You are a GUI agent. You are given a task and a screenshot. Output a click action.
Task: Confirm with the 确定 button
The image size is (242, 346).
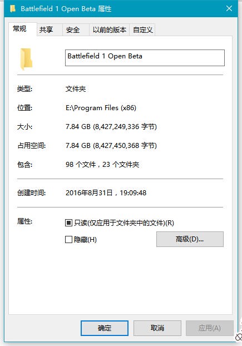pyautogui.click(x=105, y=328)
